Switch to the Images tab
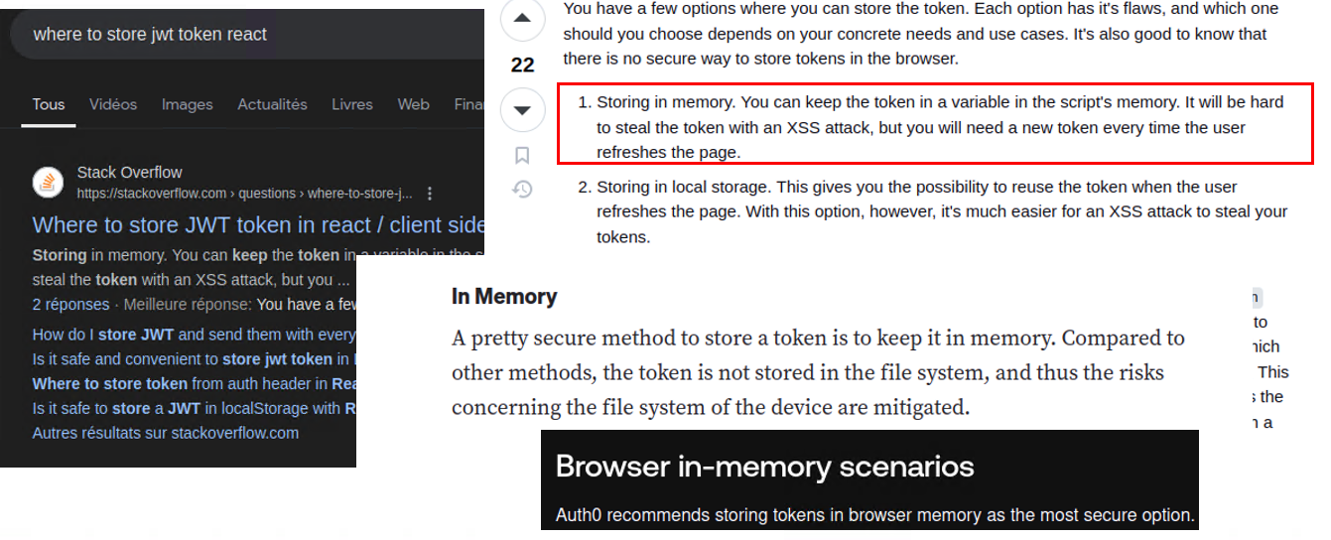The image size is (1331, 540). point(187,104)
